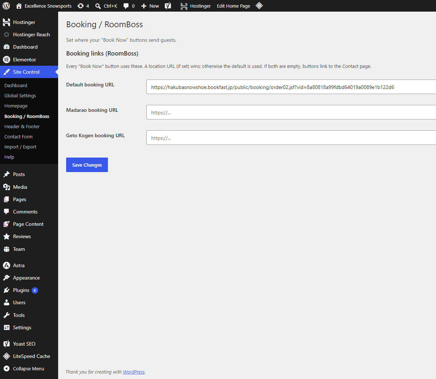436x379 pixels.
Task: Click the Booking links (RoomBoss) subheading
Action: 102,53
